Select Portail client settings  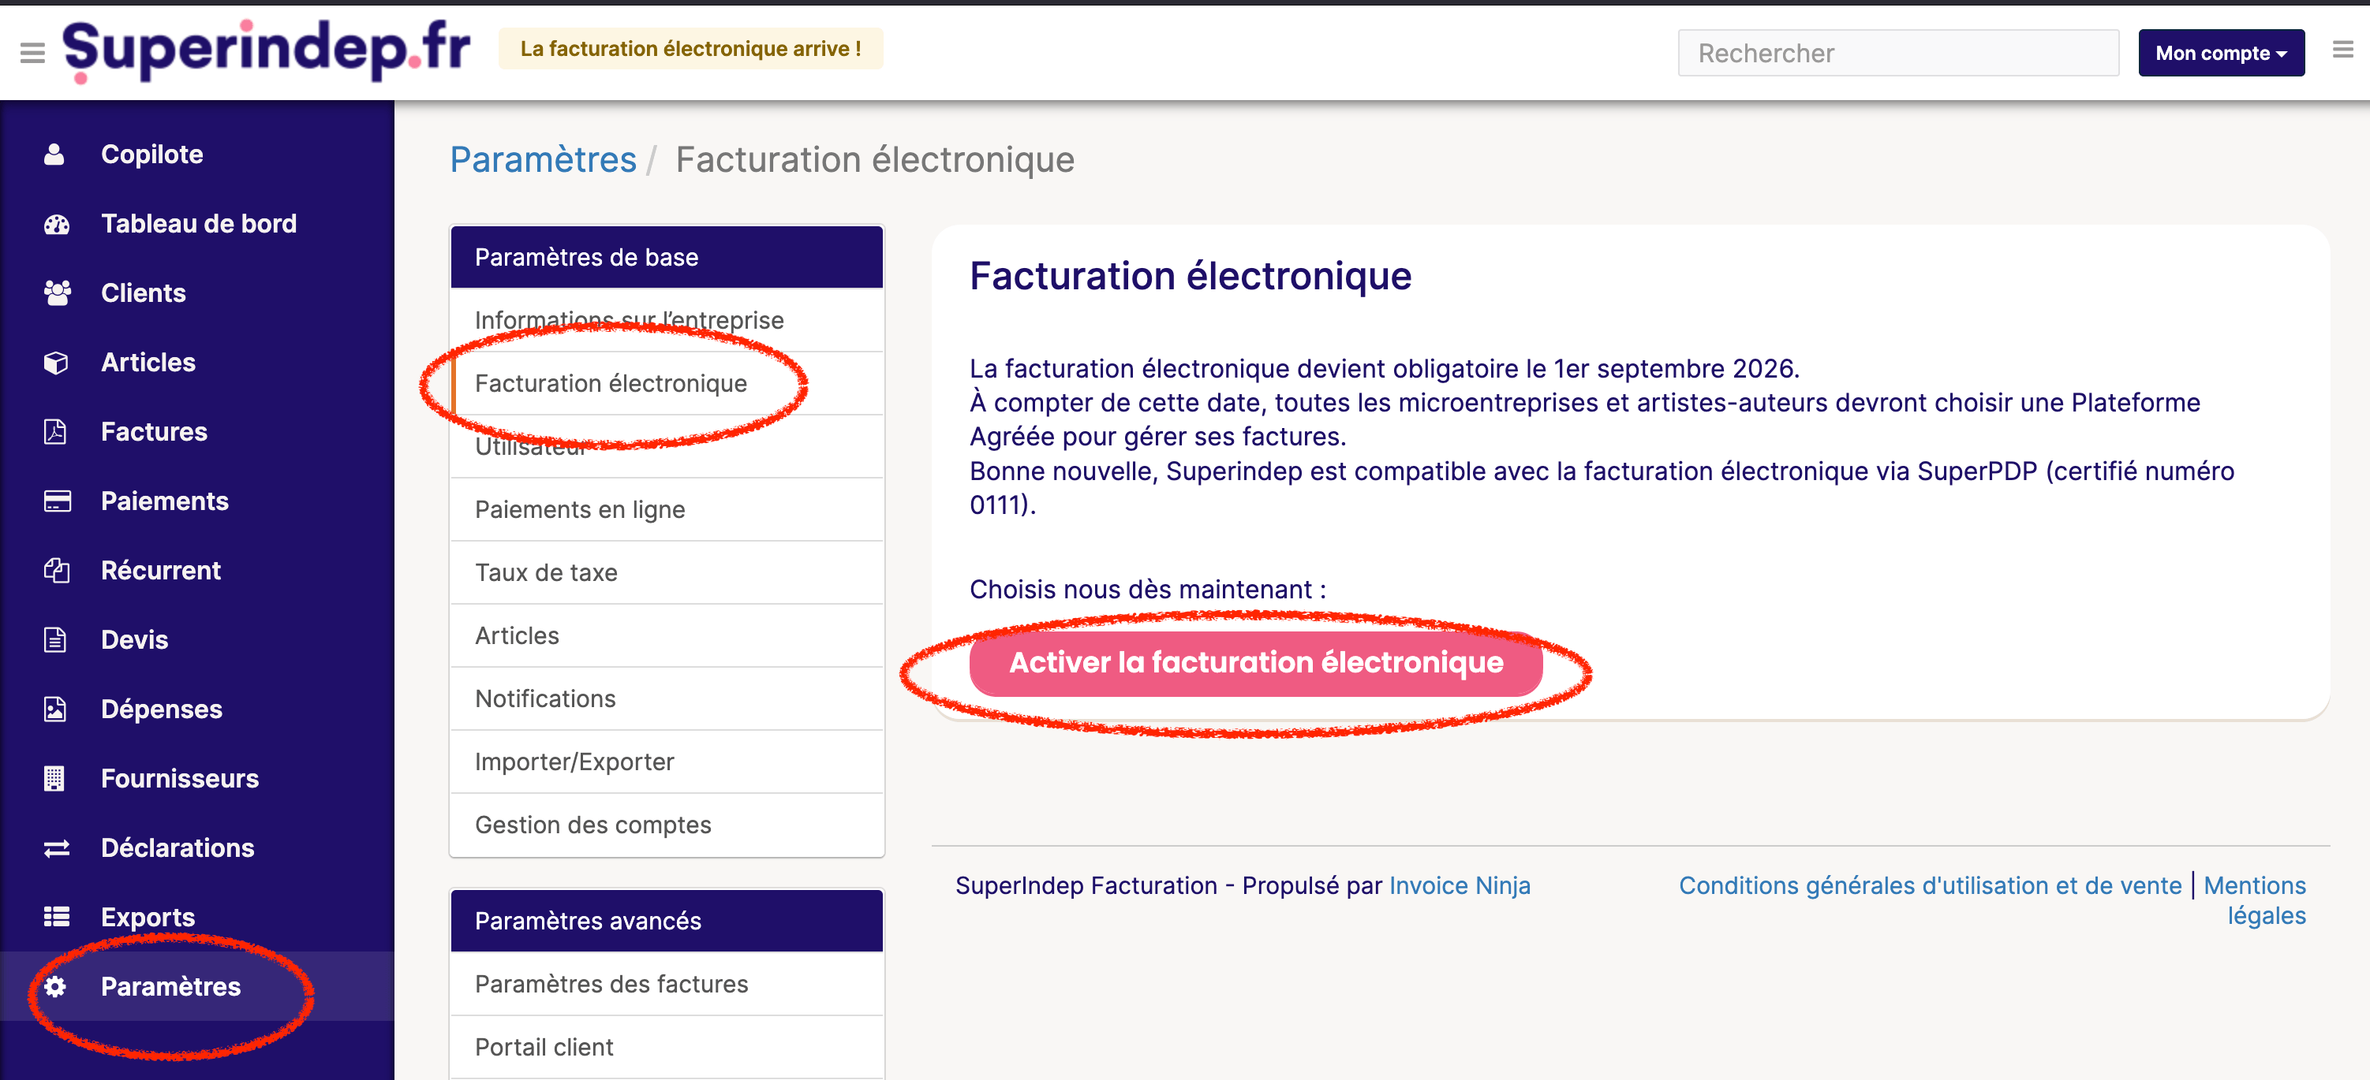click(667, 1047)
